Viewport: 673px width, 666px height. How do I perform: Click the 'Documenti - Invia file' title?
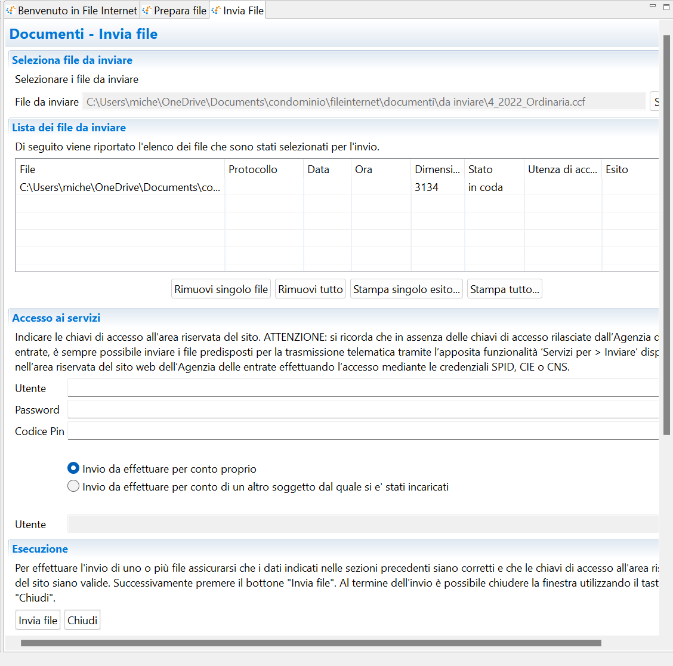84,34
